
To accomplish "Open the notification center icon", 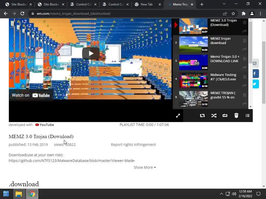I will point(258,194).
